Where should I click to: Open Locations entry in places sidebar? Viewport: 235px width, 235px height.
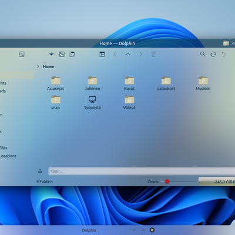tap(8, 156)
